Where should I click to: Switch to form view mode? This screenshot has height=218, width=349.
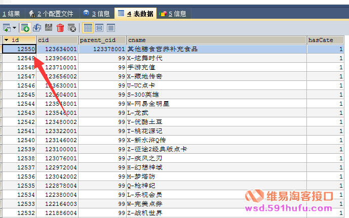point(99,28)
